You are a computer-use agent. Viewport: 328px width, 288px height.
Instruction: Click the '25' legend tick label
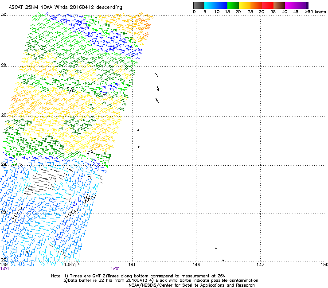point(250,12)
